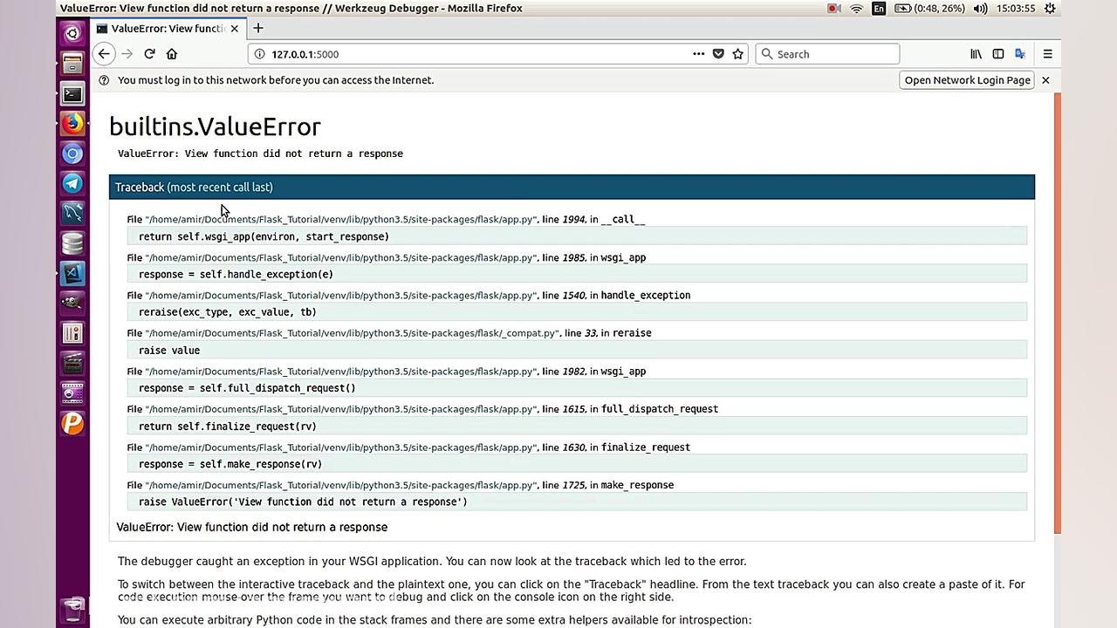Select frame 'response = self.make_response(rv)'
The width and height of the screenshot is (1117, 628).
pyautogui.click(x=577, y=464)
